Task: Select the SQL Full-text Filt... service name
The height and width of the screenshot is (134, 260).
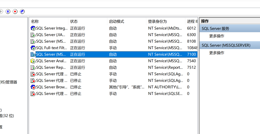Action: [x=52, y=48]
